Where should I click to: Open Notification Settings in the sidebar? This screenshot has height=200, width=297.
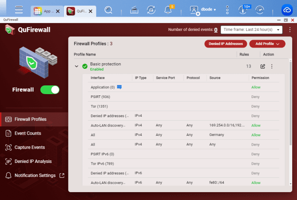coord(34,176)
